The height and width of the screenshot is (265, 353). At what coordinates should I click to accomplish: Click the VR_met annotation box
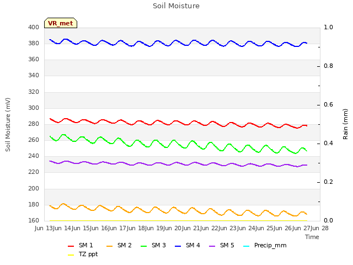[61, 23]
